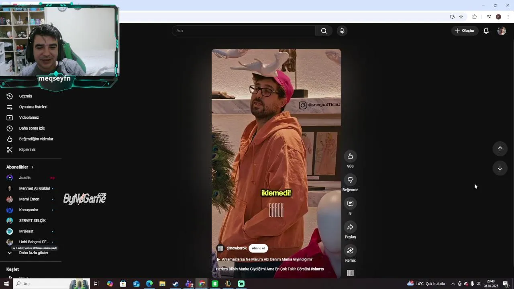
Task: Open Steam from the taskbar
Action: [x=175, y=284]
